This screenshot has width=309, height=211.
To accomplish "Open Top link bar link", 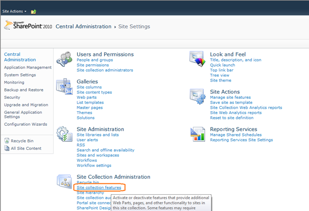I will tap(221, 70).
